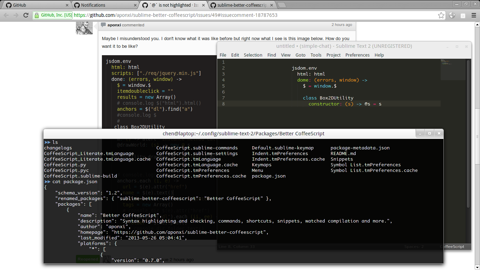Click line number 1 in Sublime gutter
This screenshot has width=480, height=270.
(223, 62)
